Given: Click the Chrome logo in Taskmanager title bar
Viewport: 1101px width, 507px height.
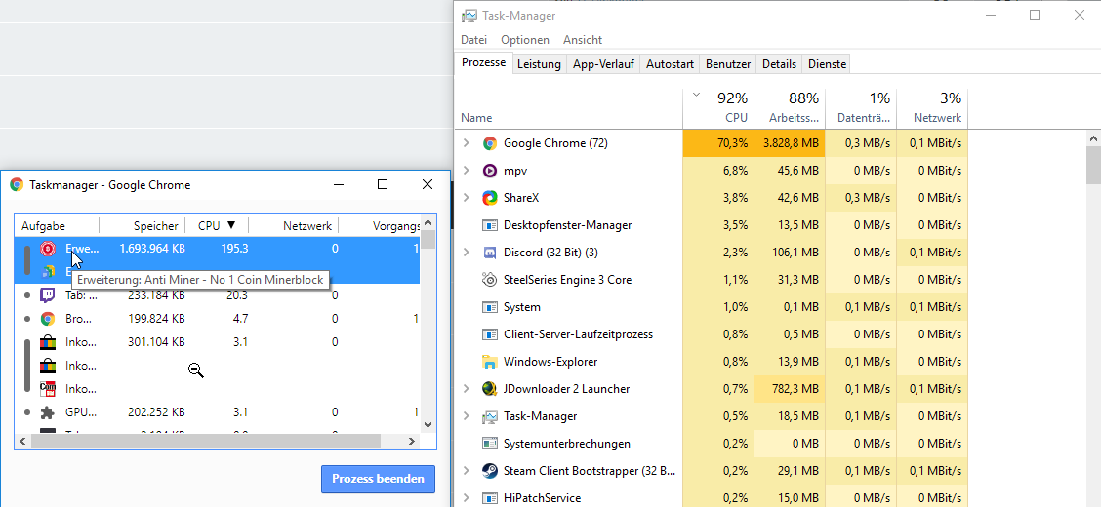Looking at the screenshot, I should click(x=17, y=185).
